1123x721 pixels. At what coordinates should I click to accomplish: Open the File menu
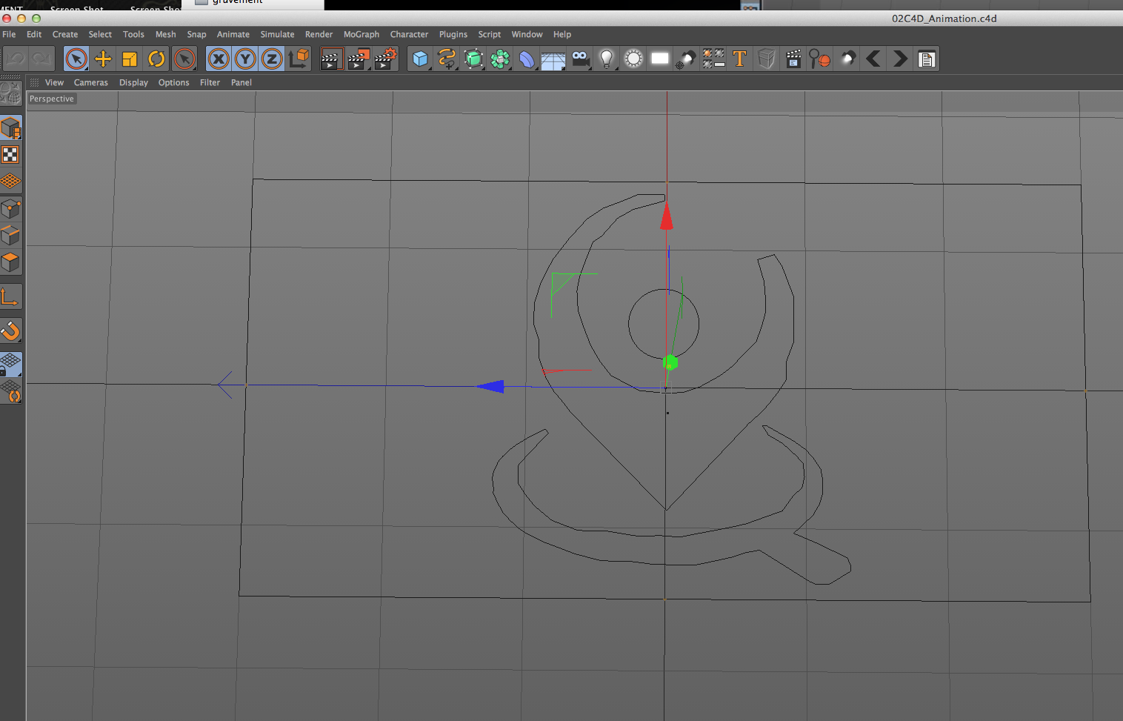pos(9,34)
